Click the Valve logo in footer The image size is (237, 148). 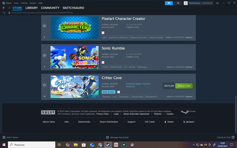(x=48, y=113)
